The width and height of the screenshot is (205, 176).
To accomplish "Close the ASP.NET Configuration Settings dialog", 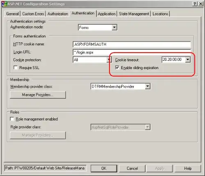I will coord(200,4).
